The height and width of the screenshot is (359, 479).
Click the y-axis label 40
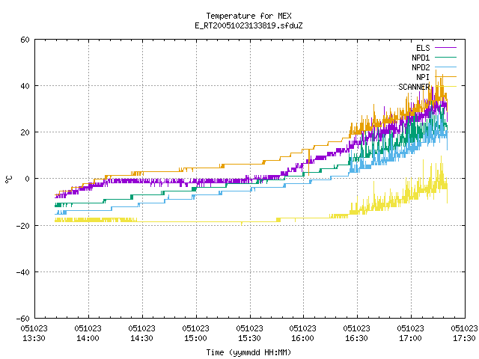click(25, 87)
